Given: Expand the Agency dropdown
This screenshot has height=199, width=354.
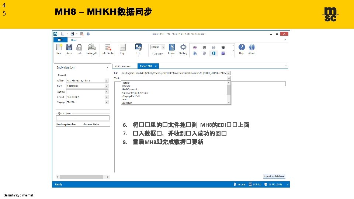Looking at the screenshot, I should [x=106, y=91].
